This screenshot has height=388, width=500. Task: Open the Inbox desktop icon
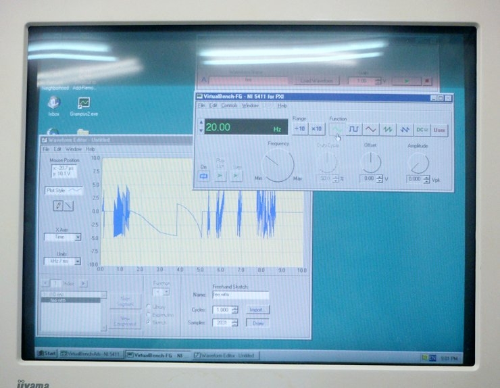[x=53, y=107]
